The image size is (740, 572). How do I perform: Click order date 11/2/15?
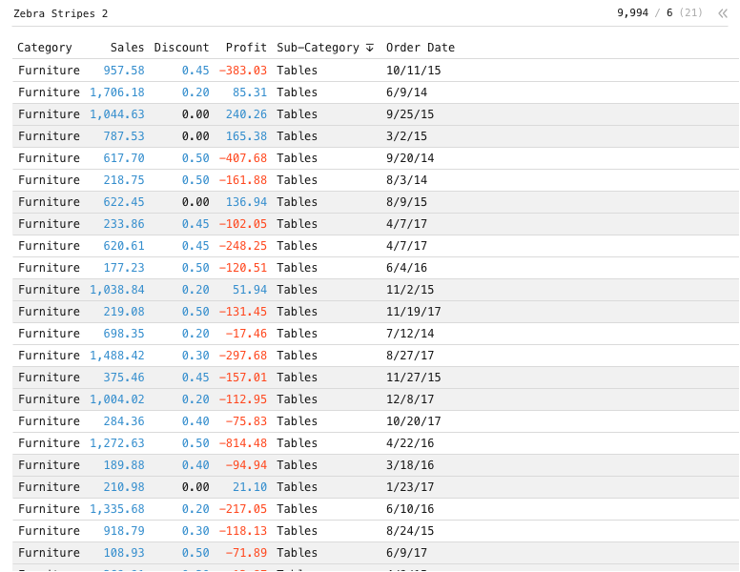click(x=410, y=290)
